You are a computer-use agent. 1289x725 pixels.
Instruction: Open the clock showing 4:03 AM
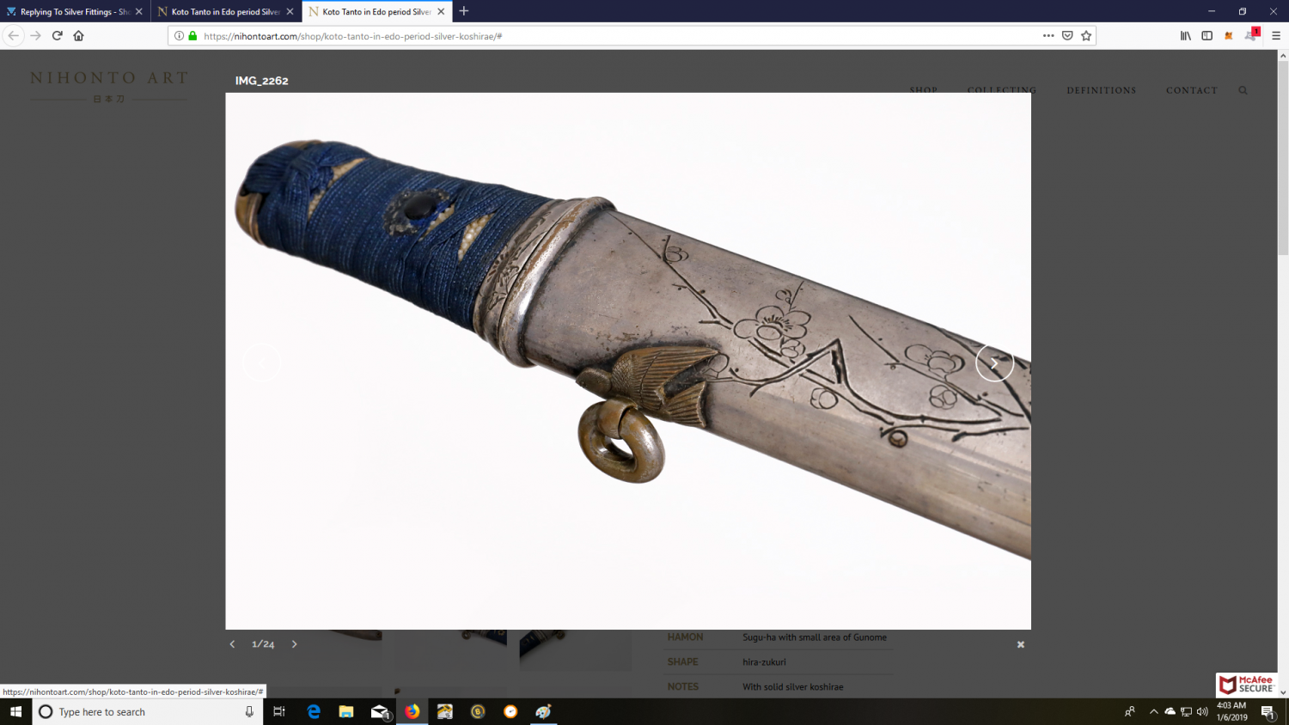point(1231,711)
